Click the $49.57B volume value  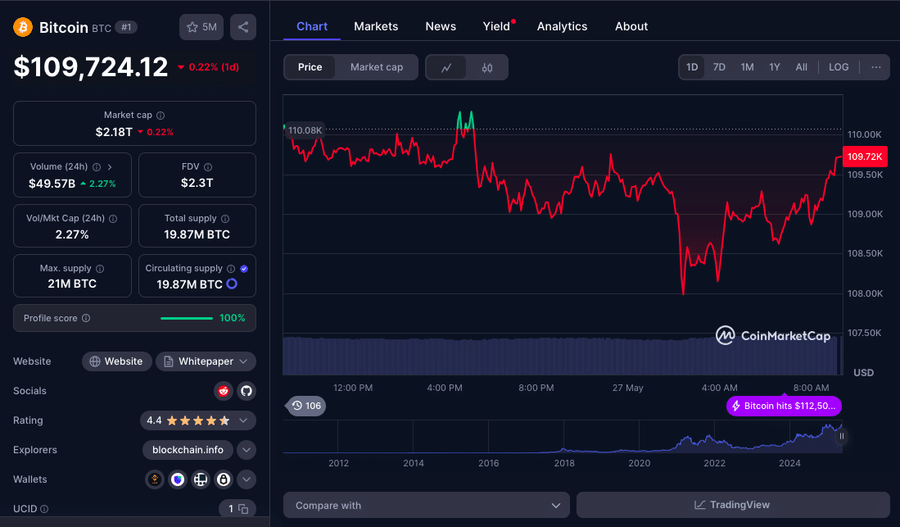pos(52,184)
